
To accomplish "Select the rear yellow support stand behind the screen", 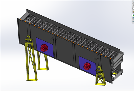I will [x=43, y=61].
